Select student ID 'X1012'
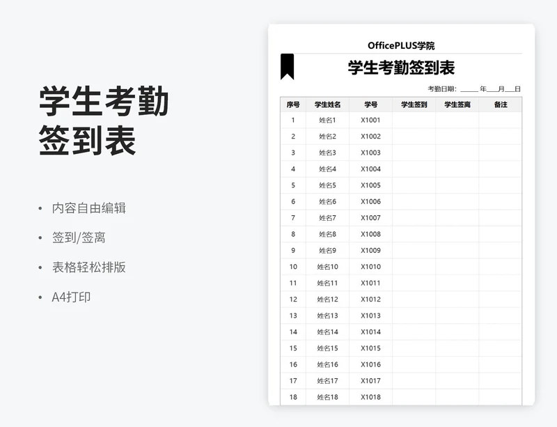Screen dimensions: 557x427 pyautogui.click(x=370, y=300)
